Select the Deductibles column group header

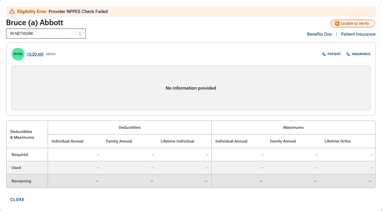[129, 127]
